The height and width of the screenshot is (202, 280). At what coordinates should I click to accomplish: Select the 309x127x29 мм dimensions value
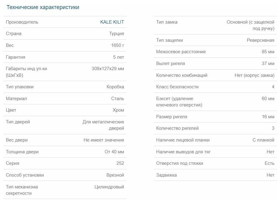(108, 69)
